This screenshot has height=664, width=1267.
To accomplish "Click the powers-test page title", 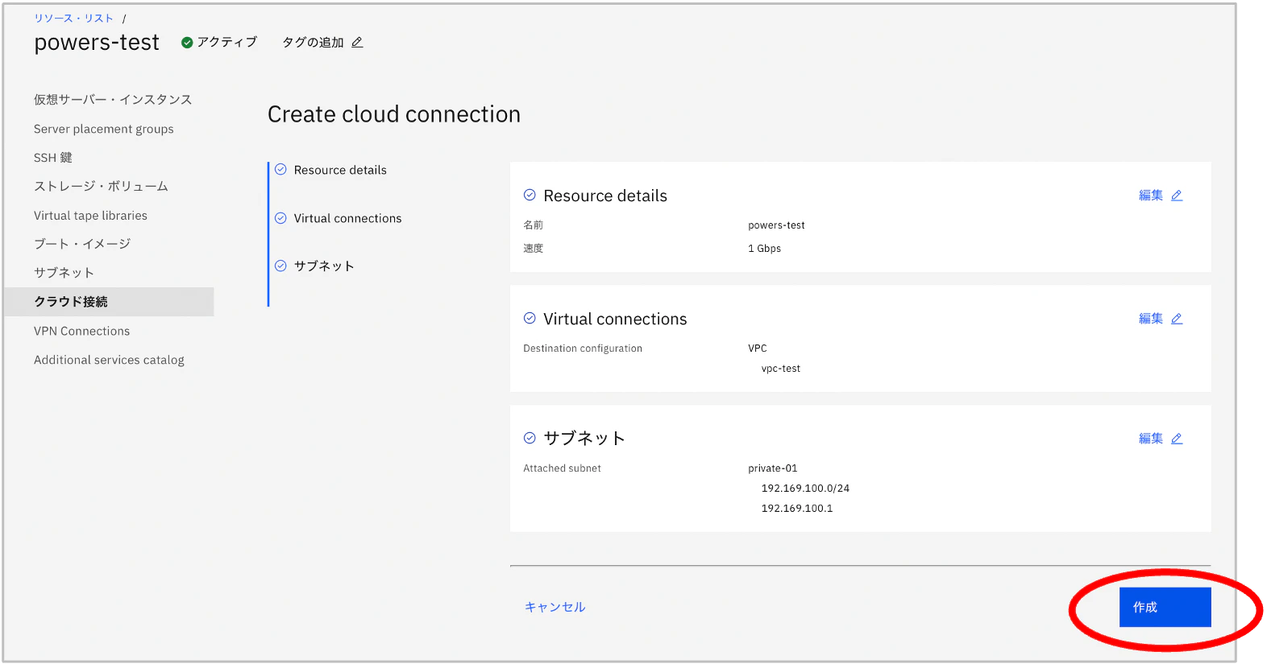I will point(97,42).
